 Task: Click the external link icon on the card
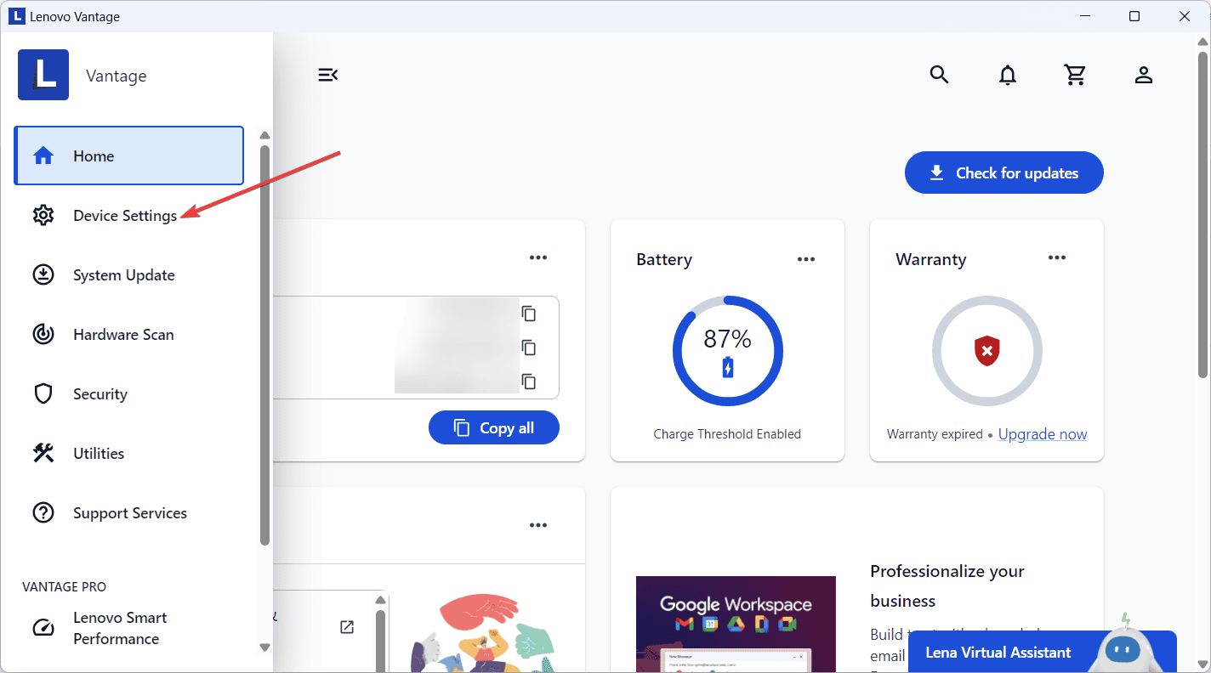click(346, 626)
